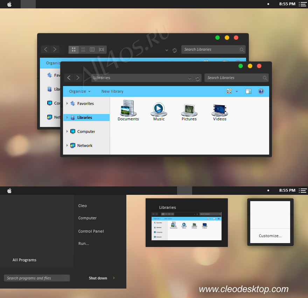The height and width of the screenshot is (298, 308).
Task: Click Search programs and files field
Action: [37, 278]
